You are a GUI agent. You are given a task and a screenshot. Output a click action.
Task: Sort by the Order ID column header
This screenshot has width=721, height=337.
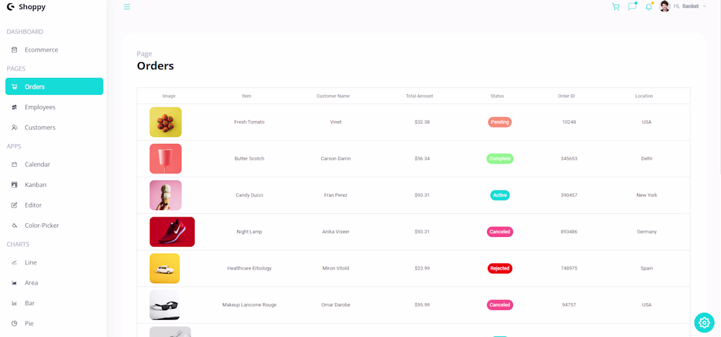566,96
